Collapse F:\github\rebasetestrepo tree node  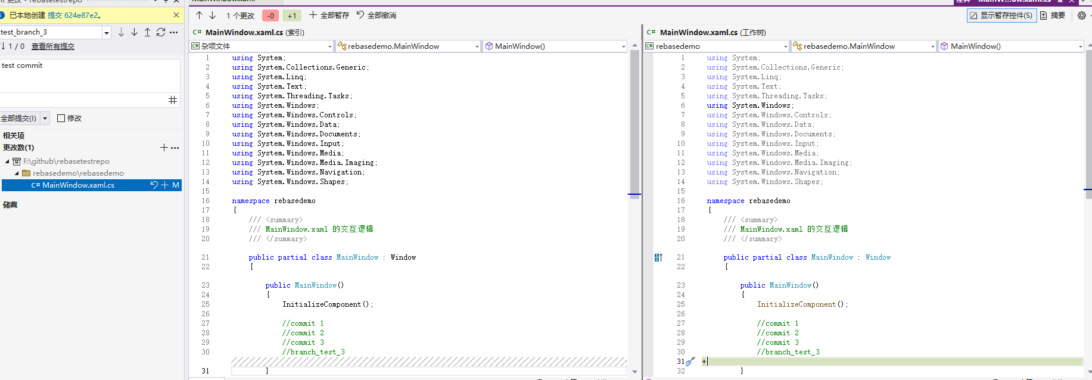click(7, 161)
